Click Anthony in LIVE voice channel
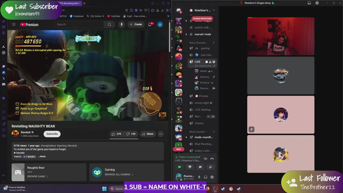The width and height of the screenshot is (343, 193). click(205, 77)
